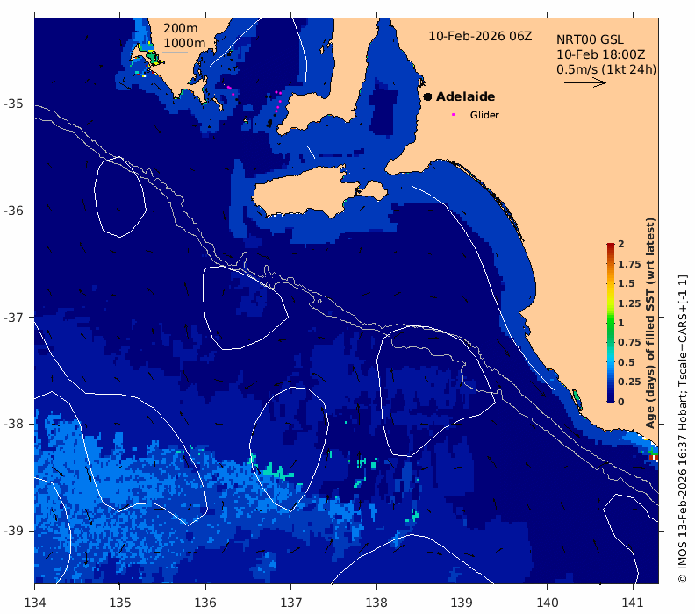This screenshot has height=614, width=695.
Task: Click longitude label 136
Action: [x=205, y=603]
